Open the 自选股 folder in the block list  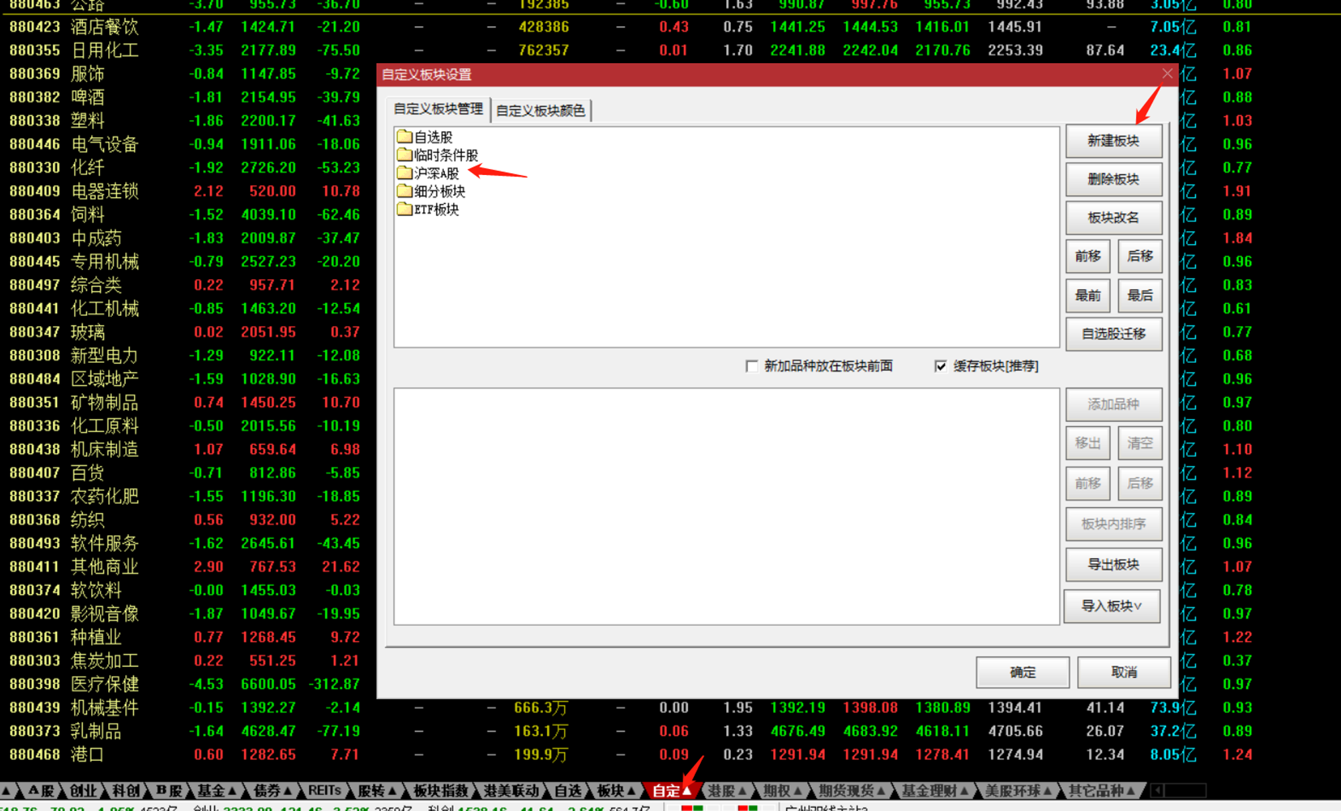point(425,137)
